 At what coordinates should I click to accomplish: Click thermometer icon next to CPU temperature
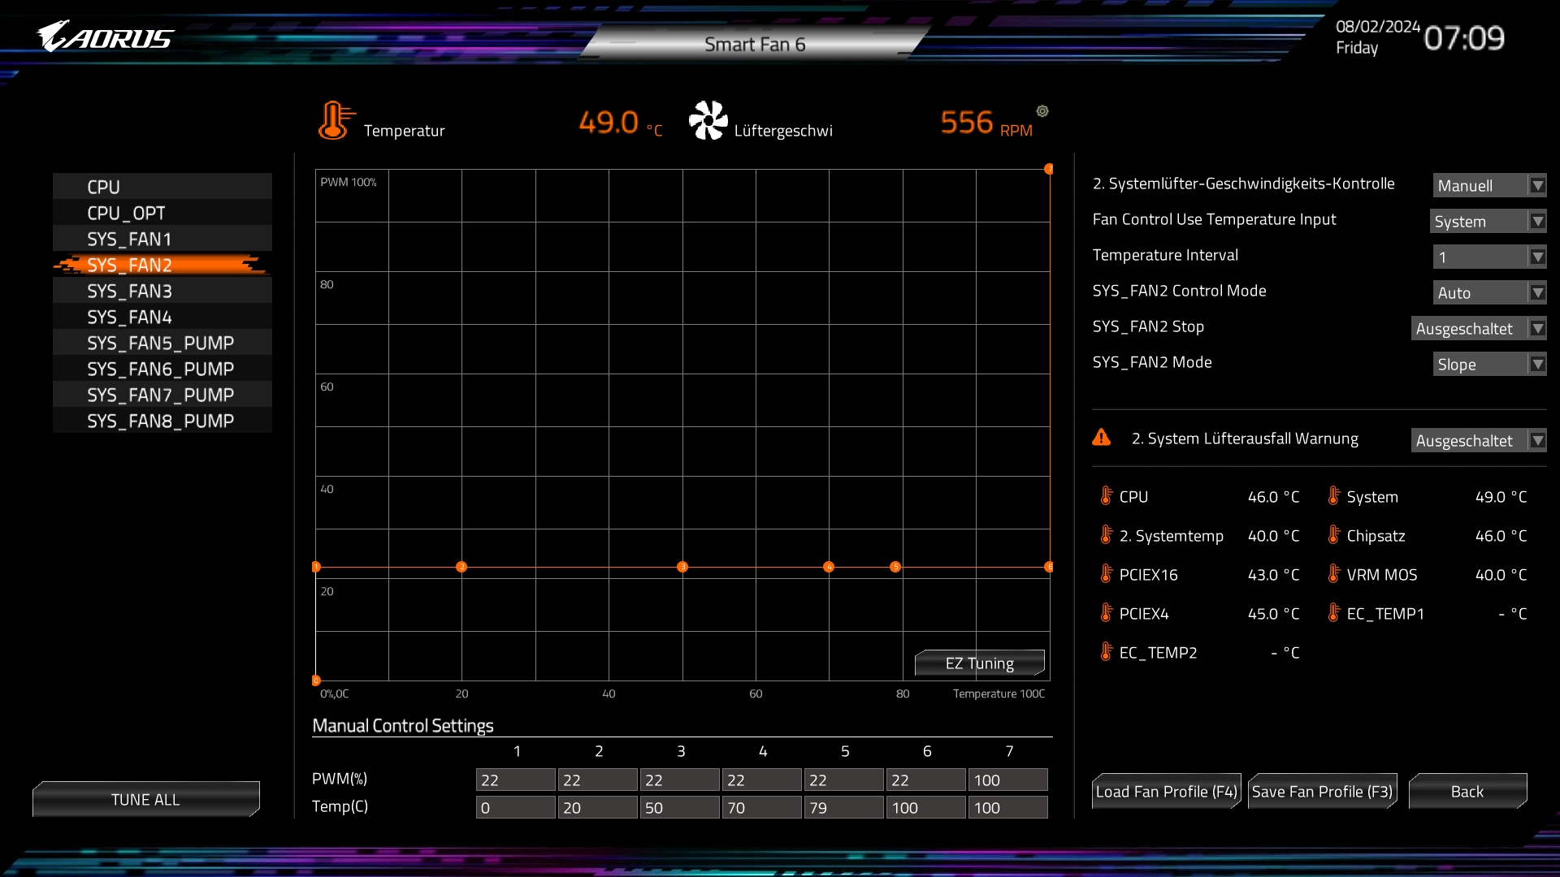point(1106,496)
